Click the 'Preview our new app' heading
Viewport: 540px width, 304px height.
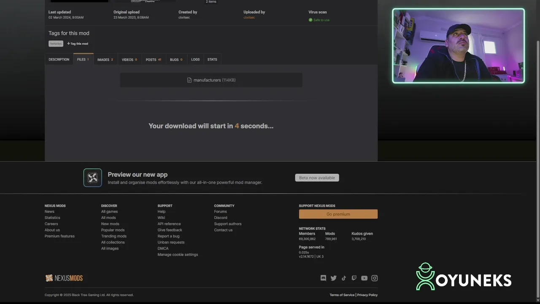click(x=138, y=174)
